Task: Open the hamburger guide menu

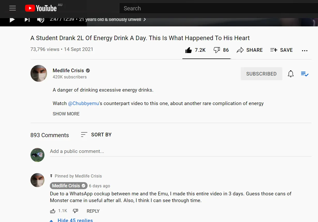Action: (x=13, y=8)
